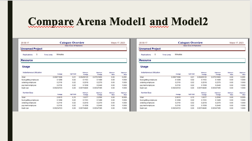Click the date "Mayıs 17, 2023" in left report
Screen dimensions: 252x141
[x=118, y=43]
